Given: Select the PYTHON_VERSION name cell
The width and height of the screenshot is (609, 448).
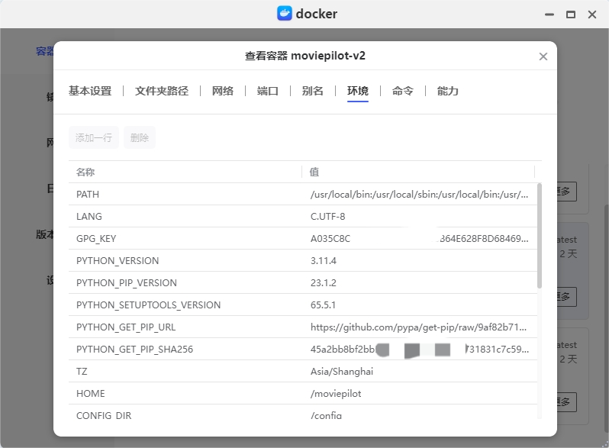Looking at the screenshot, I should pos(118,261).
